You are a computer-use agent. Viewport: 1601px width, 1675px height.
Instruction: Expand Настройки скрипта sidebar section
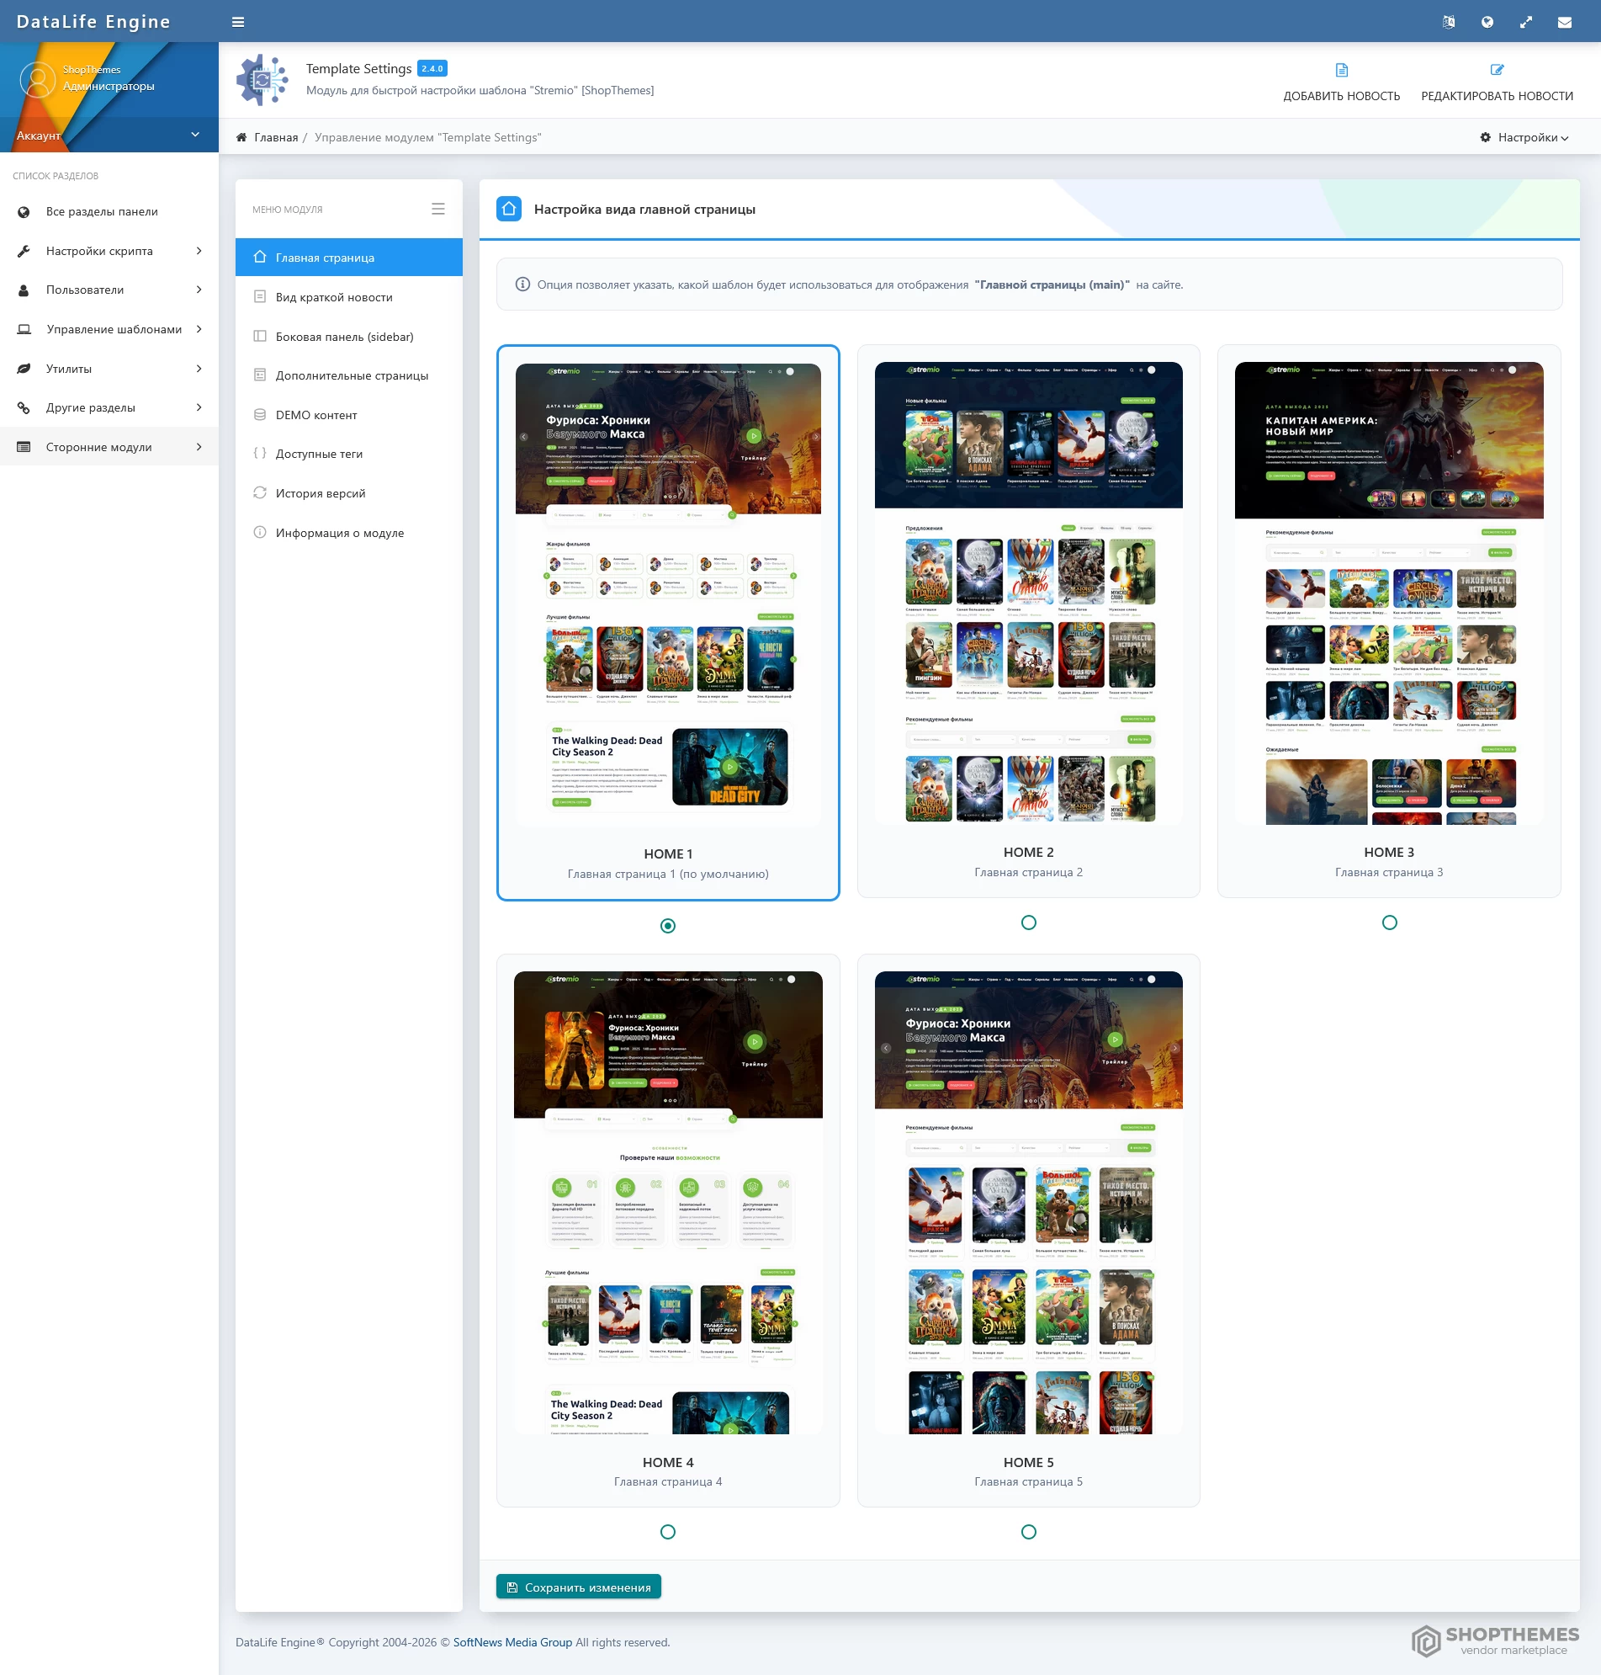[x=109, y=251]
